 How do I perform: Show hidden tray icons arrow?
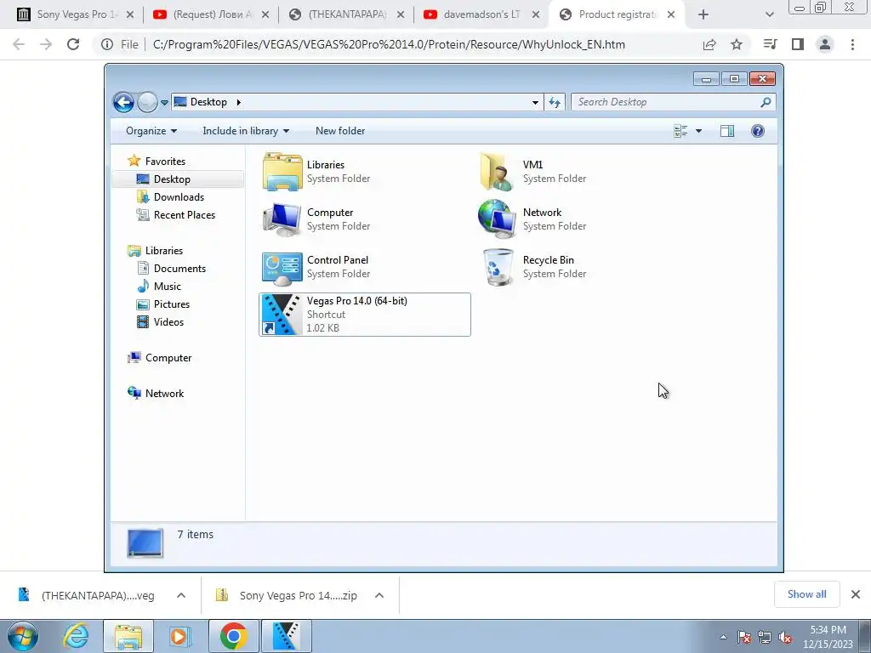point(723,637)
